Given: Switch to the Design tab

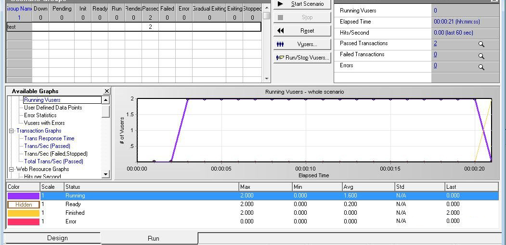Looking at the screenshot, I should [57, 238].
